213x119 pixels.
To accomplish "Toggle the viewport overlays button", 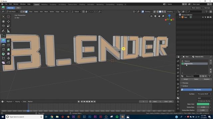I will coord(143,12).
